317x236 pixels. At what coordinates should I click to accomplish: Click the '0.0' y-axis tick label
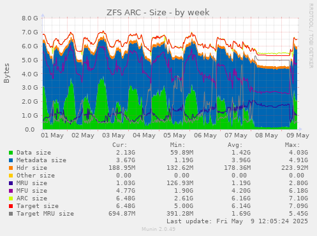[x=30, y=129]
